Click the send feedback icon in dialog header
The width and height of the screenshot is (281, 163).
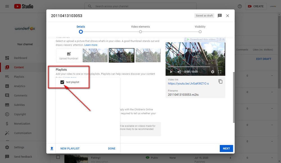tap(220, 16)
